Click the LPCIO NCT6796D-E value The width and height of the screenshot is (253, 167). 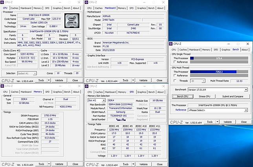(133, 33)
